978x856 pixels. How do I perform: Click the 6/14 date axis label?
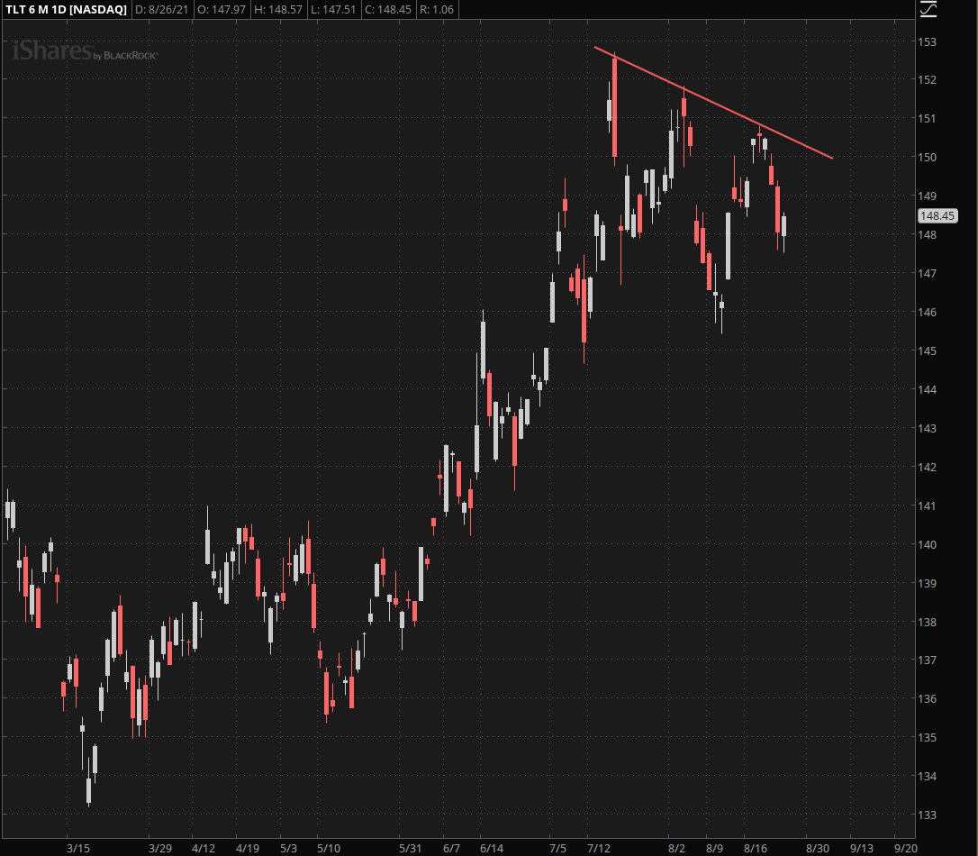pos(492,848)
